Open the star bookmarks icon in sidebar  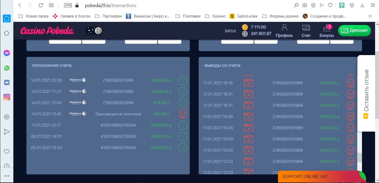point(7,33)
